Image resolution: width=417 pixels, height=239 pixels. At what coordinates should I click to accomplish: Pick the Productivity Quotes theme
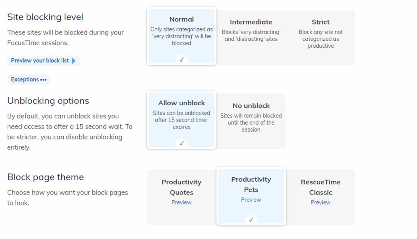(x=181, y=187)
